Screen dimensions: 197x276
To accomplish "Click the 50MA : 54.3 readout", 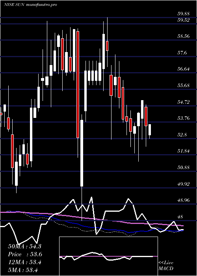I will coord(24,246).
